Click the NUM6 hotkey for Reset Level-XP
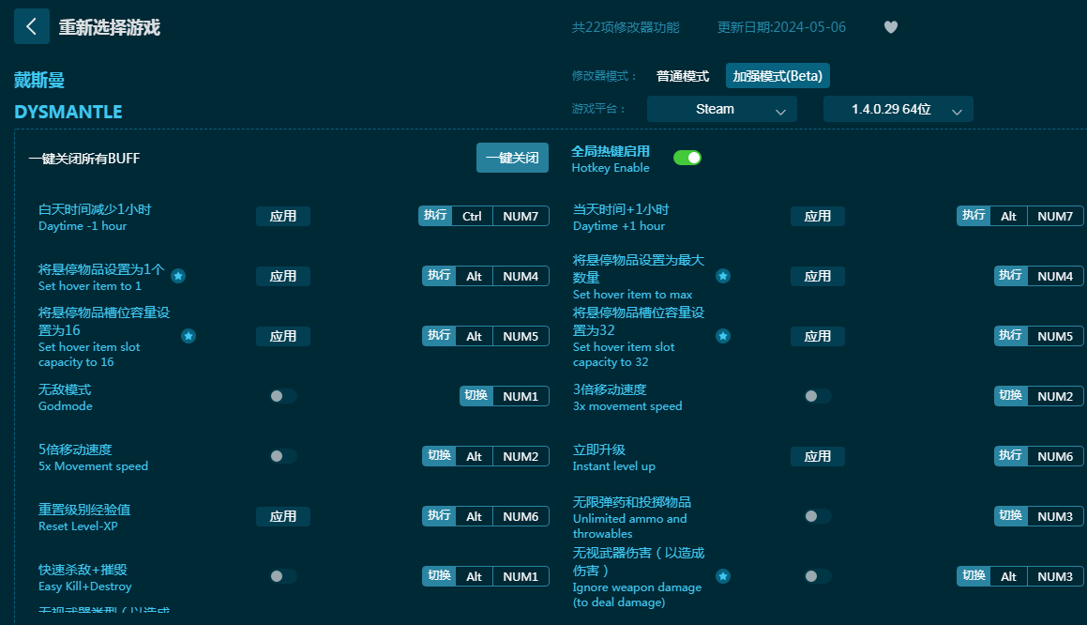The width and height of the screenshot is (1087, 625). pyautogui.click(x=521, y=516)
